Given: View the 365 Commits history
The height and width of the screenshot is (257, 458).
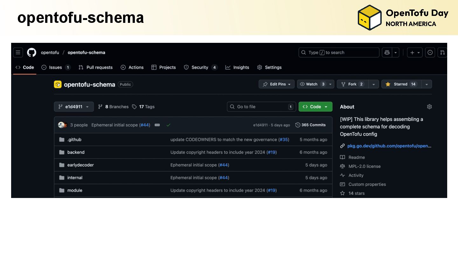Looking at the screenshot, I should (x=310, y=125).
